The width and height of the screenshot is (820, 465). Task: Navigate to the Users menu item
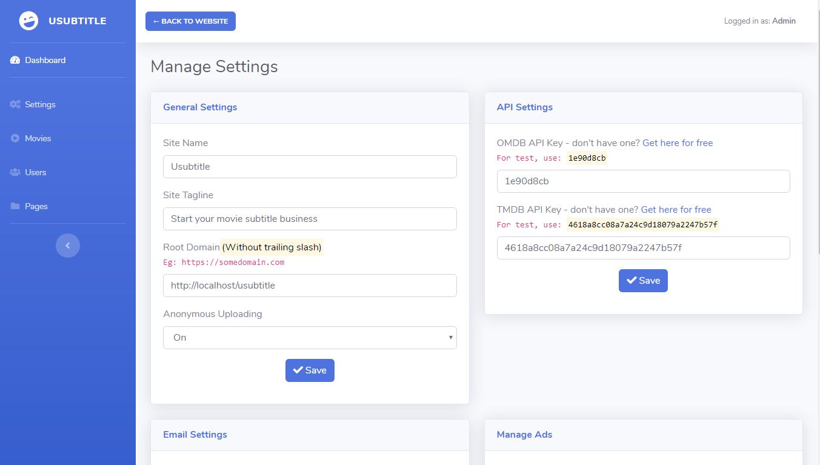36,172
